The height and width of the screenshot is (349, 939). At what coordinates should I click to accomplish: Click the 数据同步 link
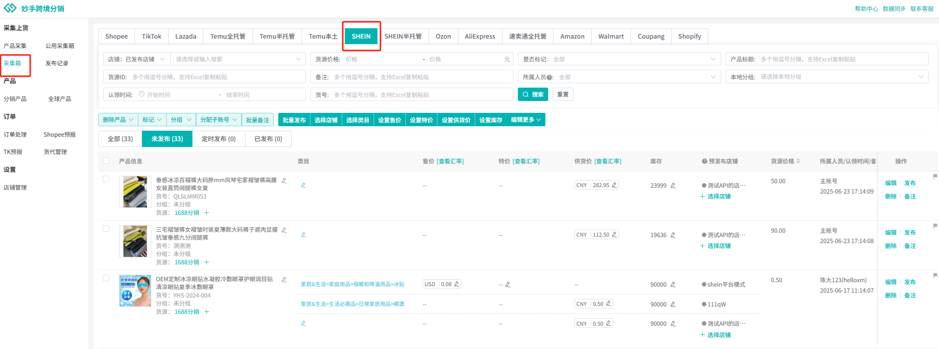[x=894, y=9]
